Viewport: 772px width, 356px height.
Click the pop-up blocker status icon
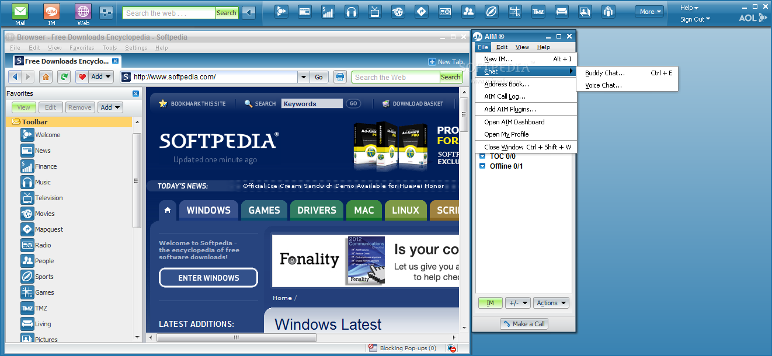[451, 348]
